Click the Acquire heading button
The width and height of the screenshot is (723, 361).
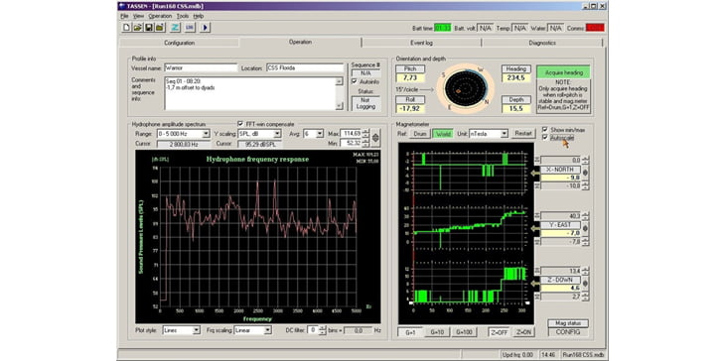coord(563,72)
